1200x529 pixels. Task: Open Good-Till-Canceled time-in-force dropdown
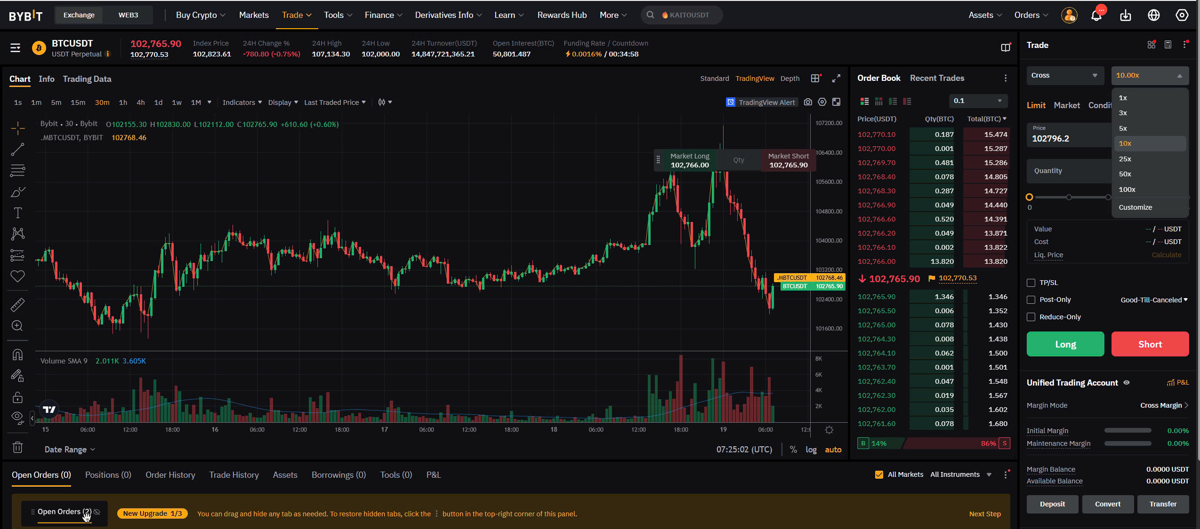1153,300
